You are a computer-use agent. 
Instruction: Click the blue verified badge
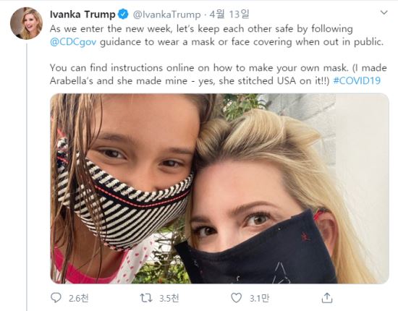pos(124,14)
